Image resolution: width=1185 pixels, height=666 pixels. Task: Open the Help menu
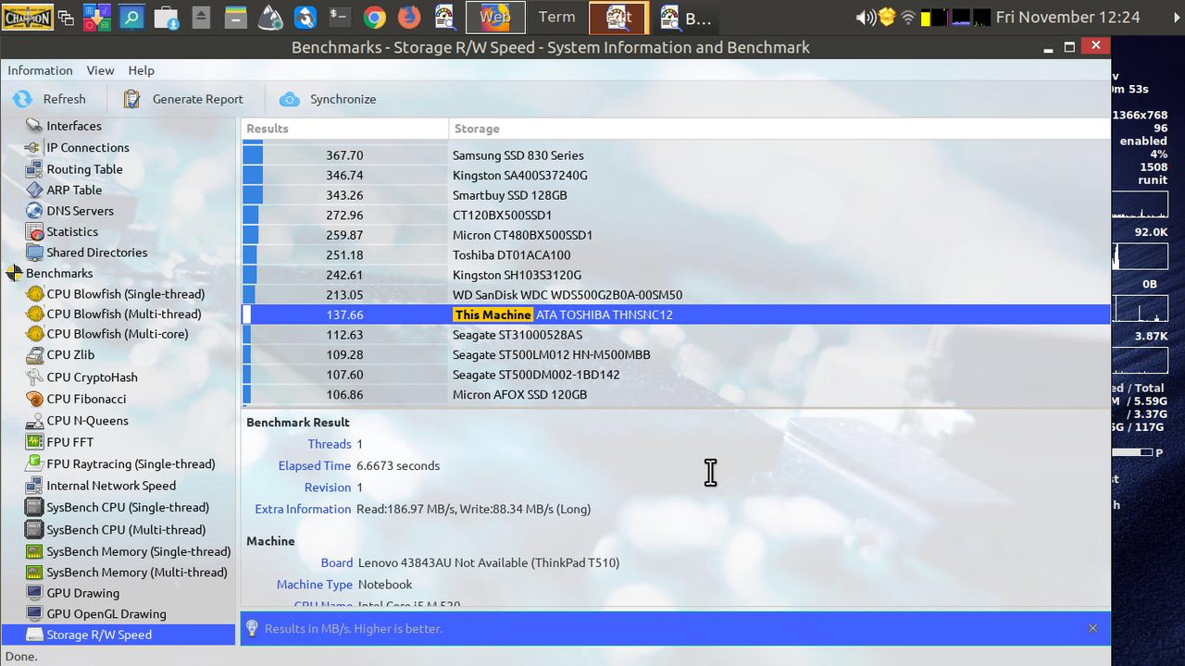141,70
